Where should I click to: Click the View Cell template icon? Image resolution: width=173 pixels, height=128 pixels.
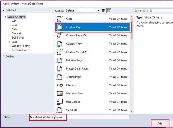pos(60,110)
